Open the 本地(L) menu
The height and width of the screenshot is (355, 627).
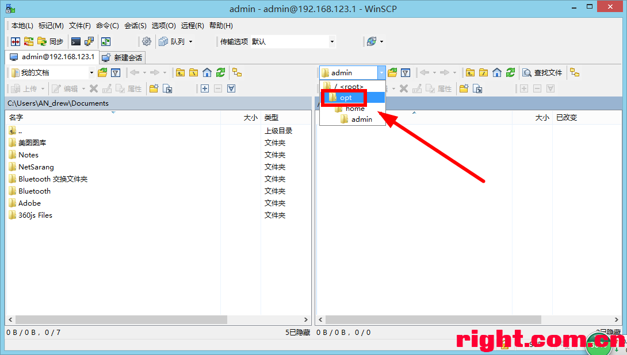[22, 25]
